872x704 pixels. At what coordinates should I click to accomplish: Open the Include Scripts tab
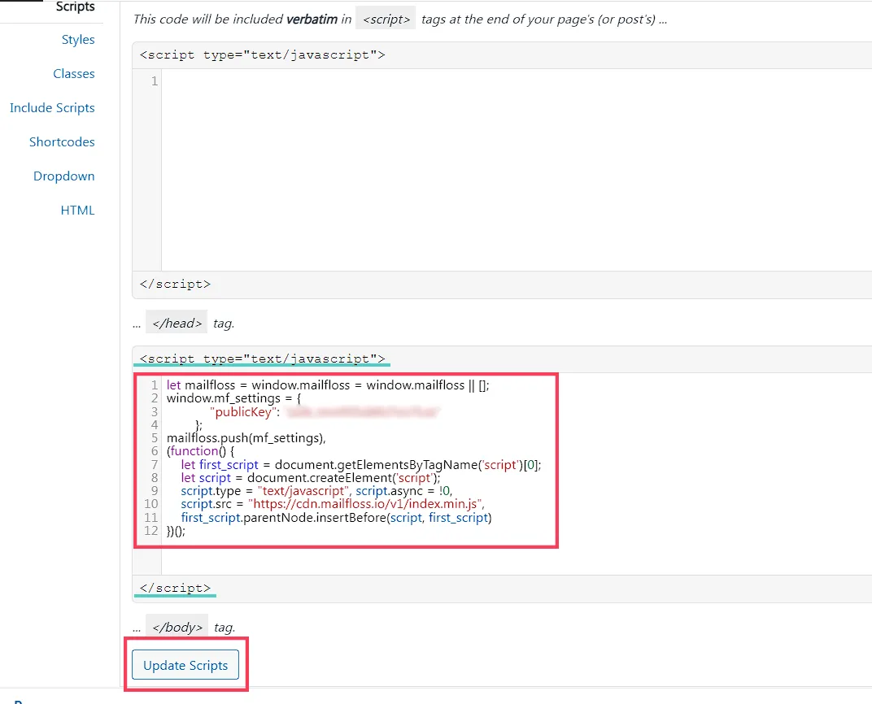coord(52,108)
